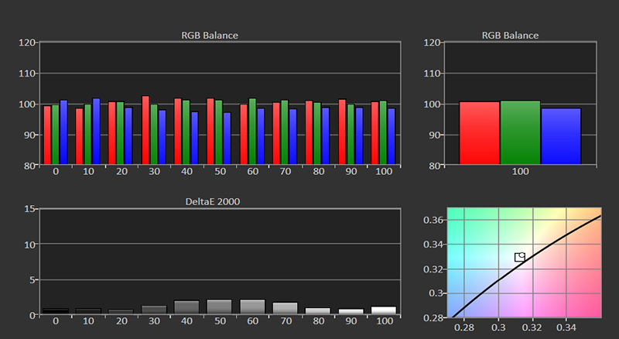Click the right 'RGB Balance' chart title
Viewport: 619px width, 339px height.
[510, 36]
